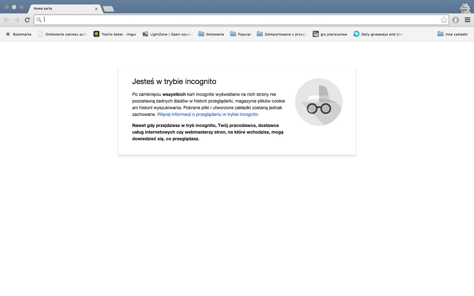Reload the page with the refresh icon
The width and height of the screenshot is (474, 296).
[x=27, y=20]
